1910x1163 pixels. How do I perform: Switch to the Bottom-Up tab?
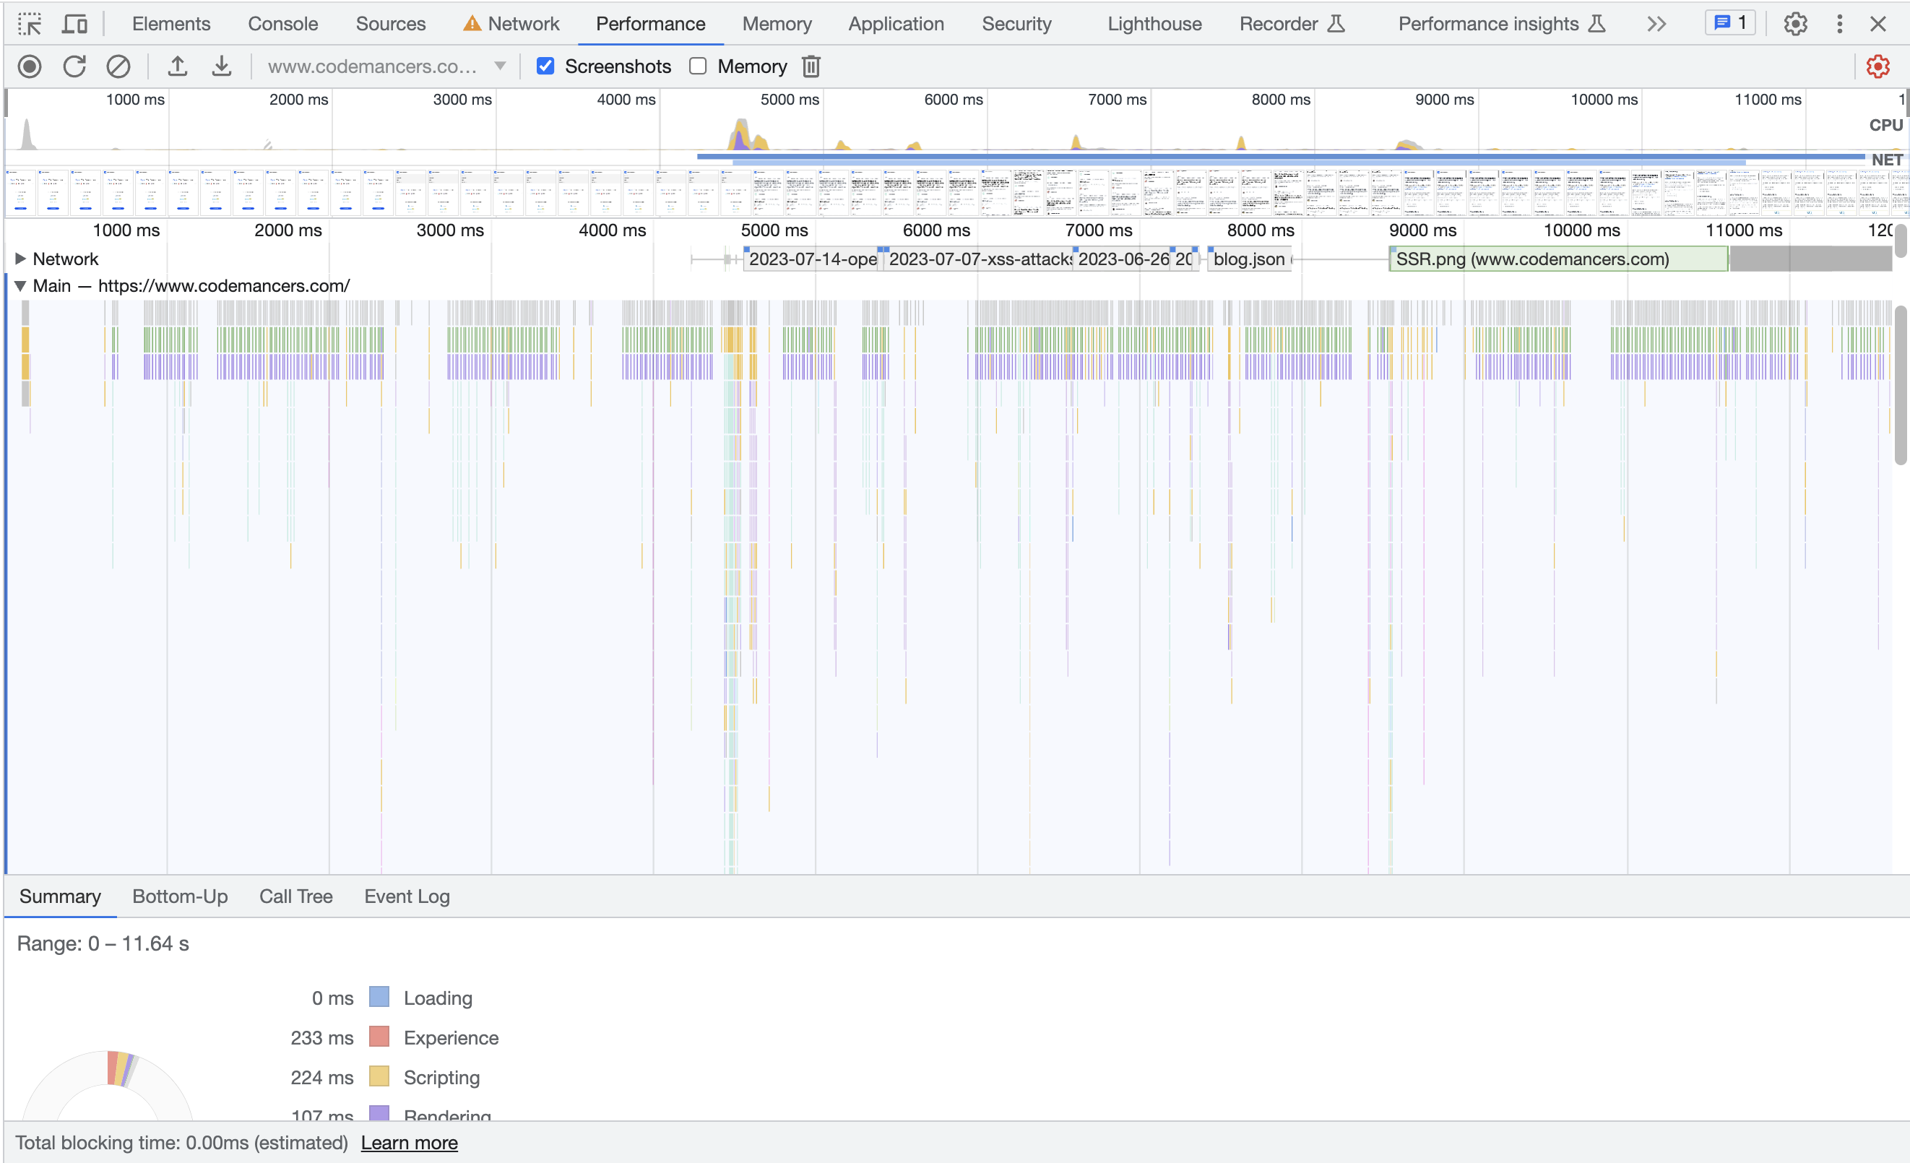coord(180,896)
